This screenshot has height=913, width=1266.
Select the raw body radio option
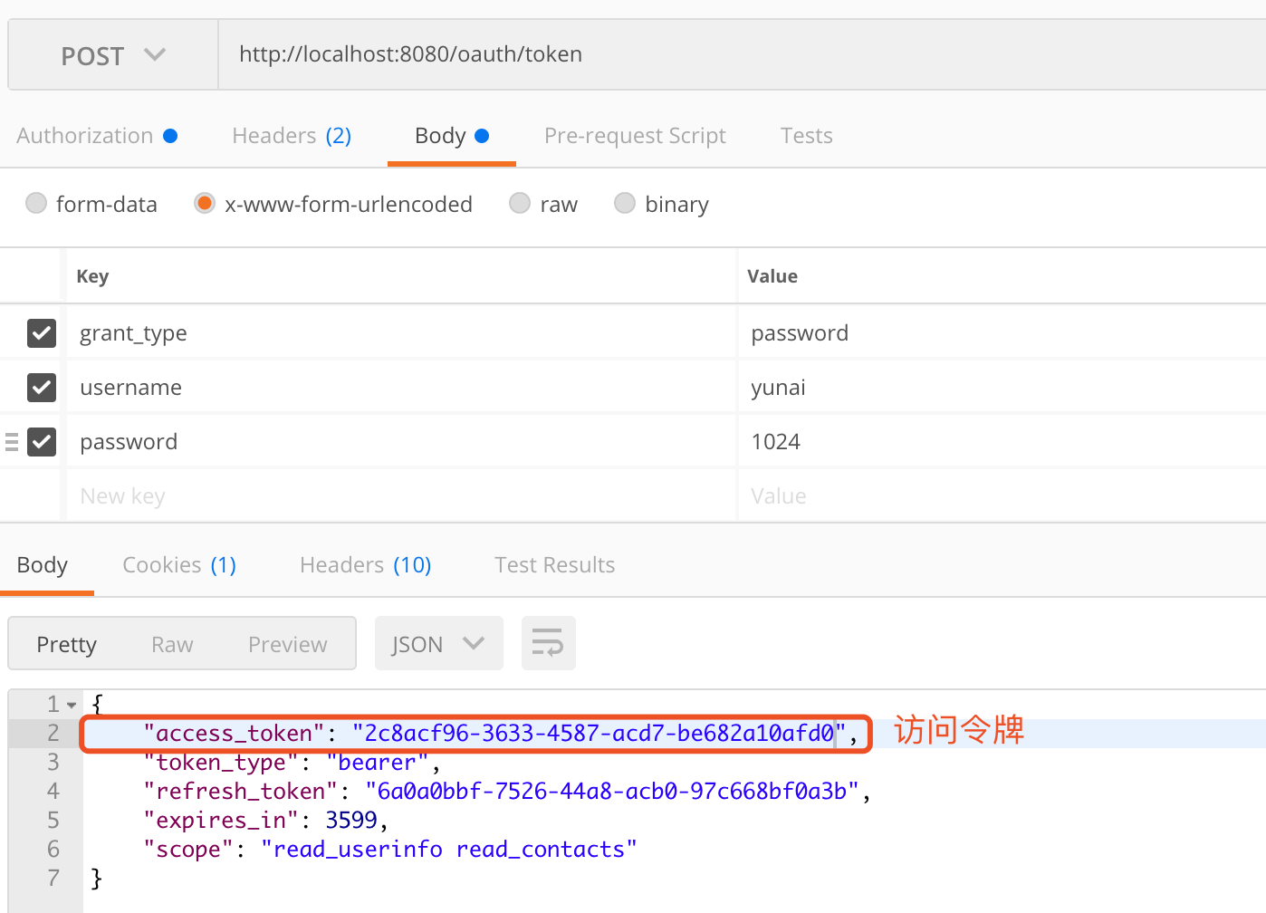[x=520, y=203]
